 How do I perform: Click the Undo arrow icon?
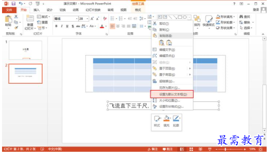pyautogui.click(x=21, y=4)
